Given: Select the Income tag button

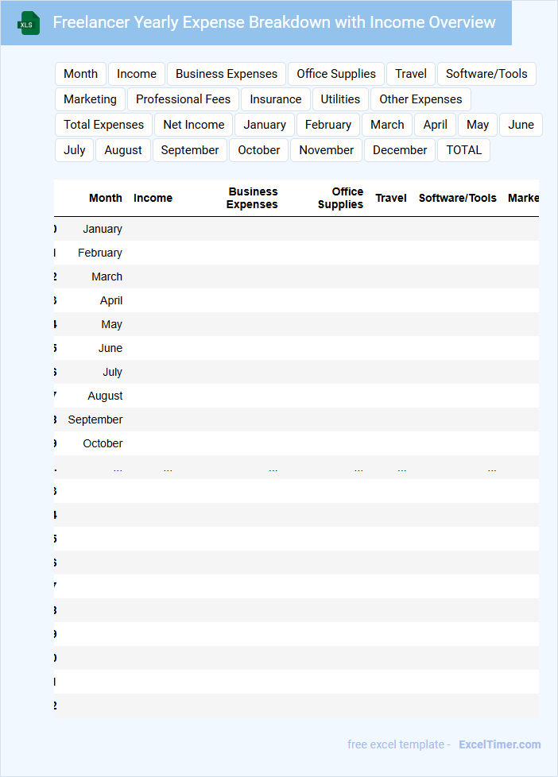Looking at the screenshot, I should (x=137, y=74).
